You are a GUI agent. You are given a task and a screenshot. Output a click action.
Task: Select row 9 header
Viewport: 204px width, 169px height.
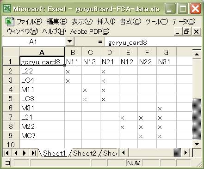[11, 135]
